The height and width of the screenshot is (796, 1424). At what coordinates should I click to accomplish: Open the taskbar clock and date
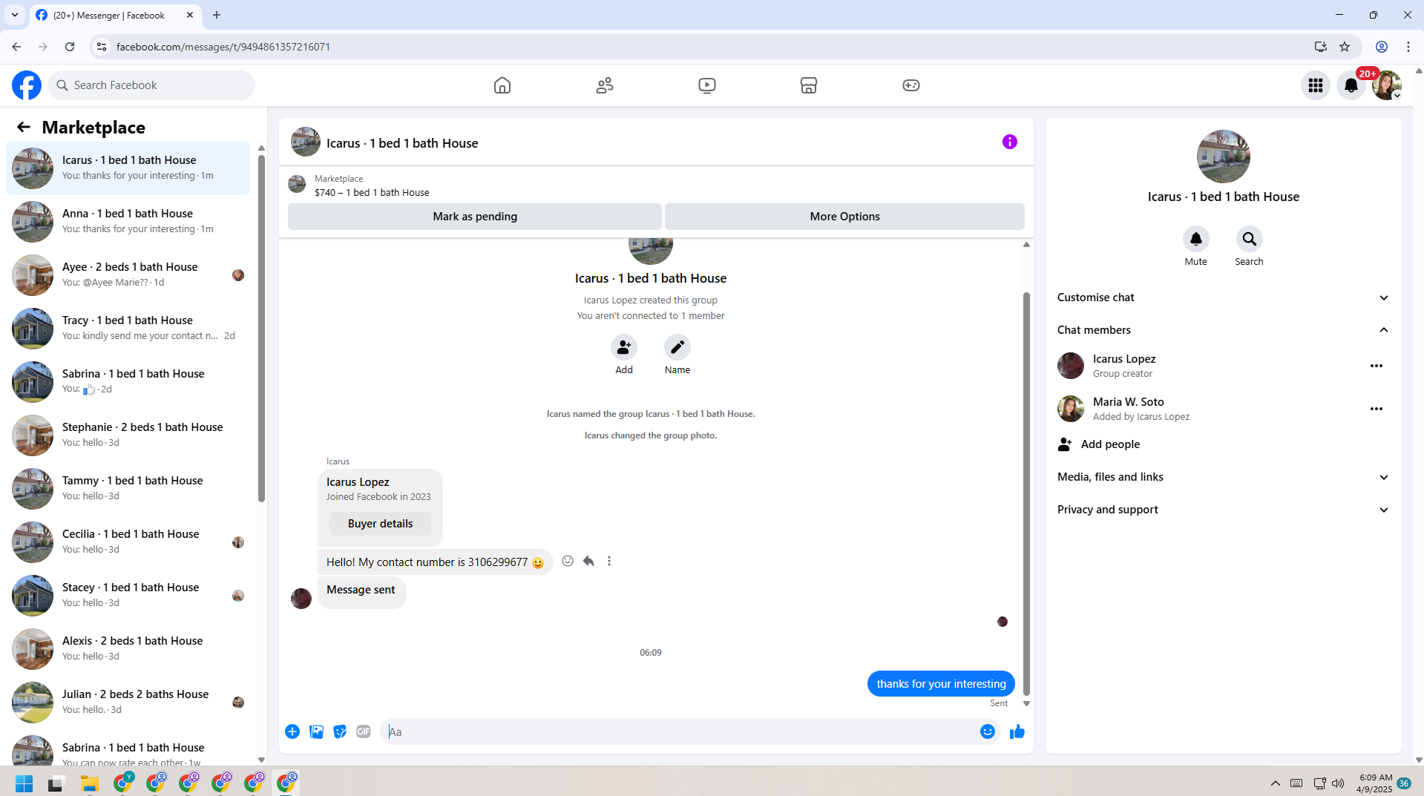(x=1374, y=783)
